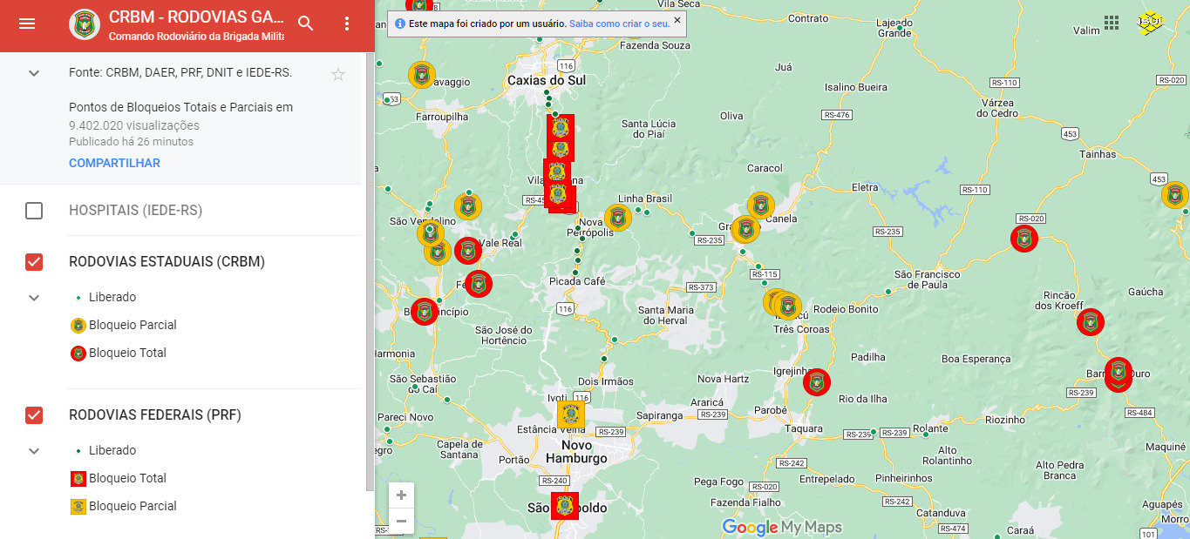Click the yellow marker at Nova Petrópolis
Image resolution: width=1190 pixels, height=539 pixels.
tap(618, 217)
